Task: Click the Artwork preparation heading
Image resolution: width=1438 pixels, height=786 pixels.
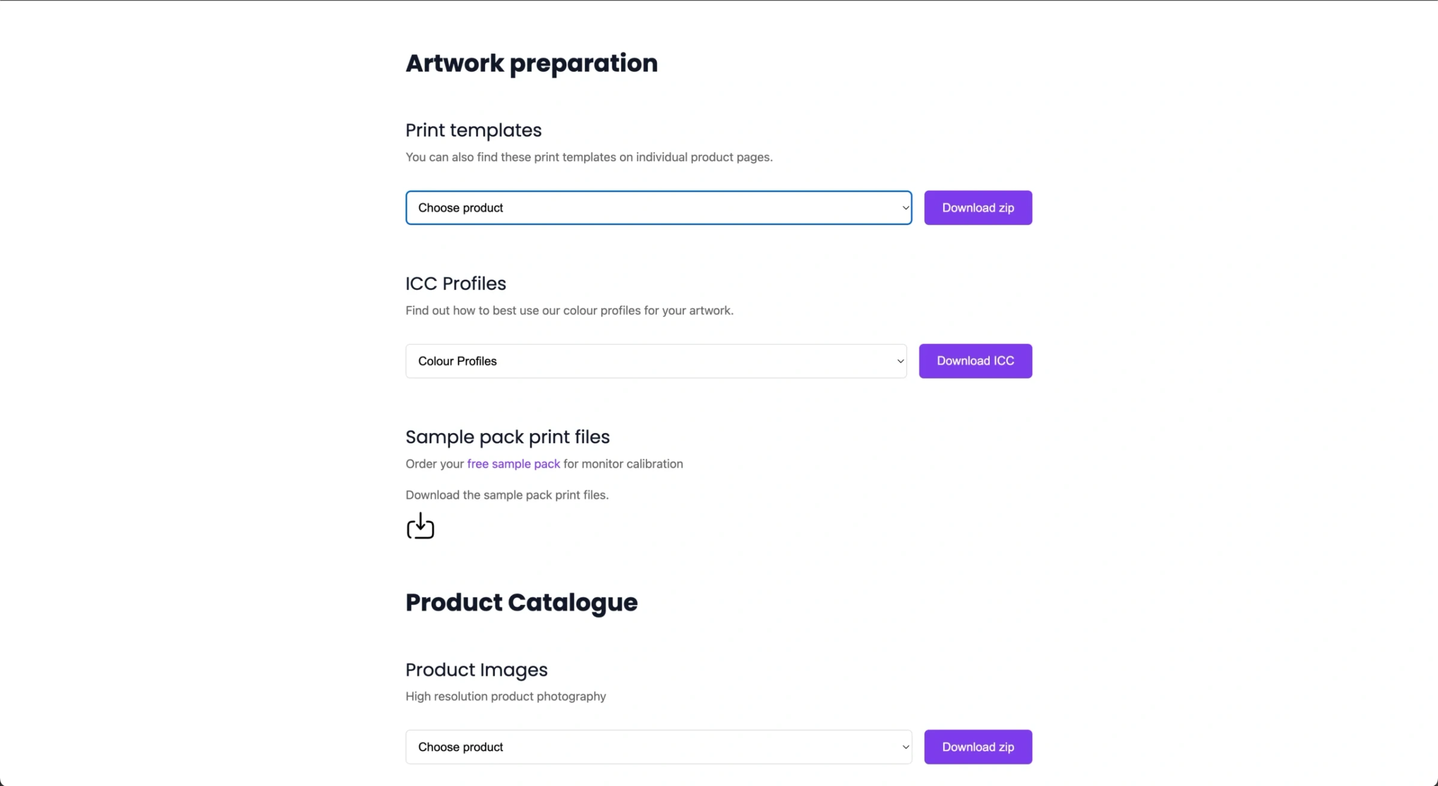Action: [x=532, y=63]
